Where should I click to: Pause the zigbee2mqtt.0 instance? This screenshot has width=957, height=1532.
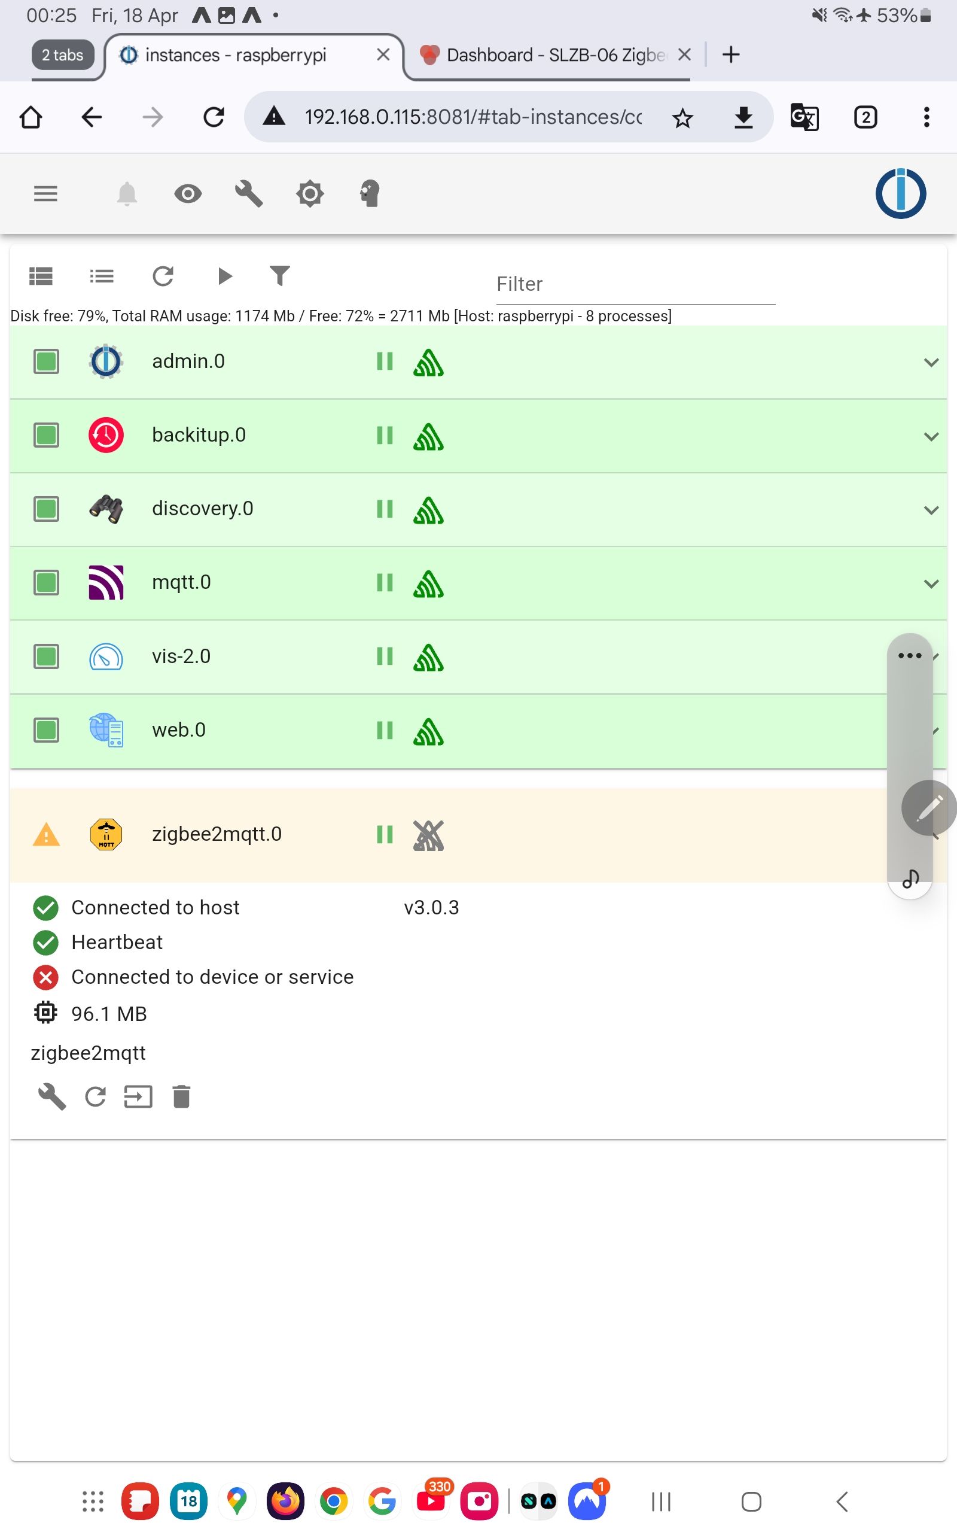click(x=384, y=834)
